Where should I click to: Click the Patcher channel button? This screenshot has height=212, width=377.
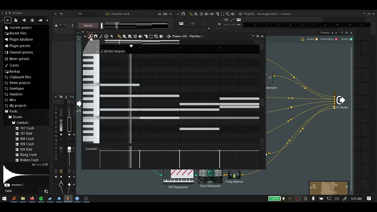pyautogui.click(x=88, y=26)
